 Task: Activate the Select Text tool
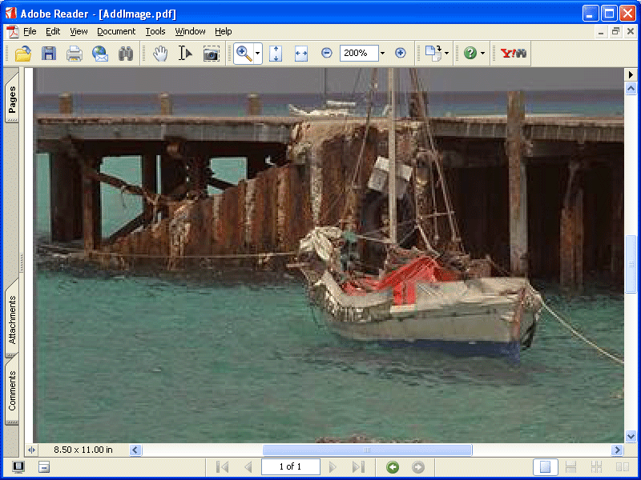coord(185,54)
